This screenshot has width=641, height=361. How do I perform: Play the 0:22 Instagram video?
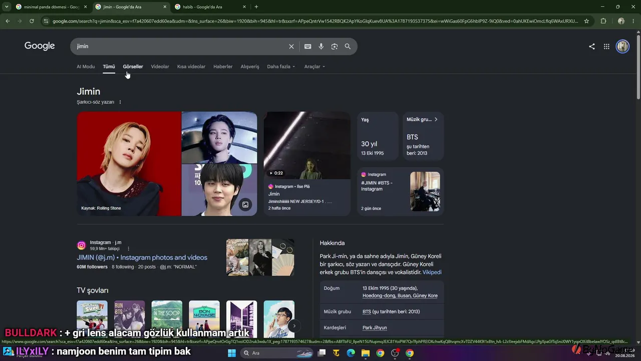coord(307,145)
